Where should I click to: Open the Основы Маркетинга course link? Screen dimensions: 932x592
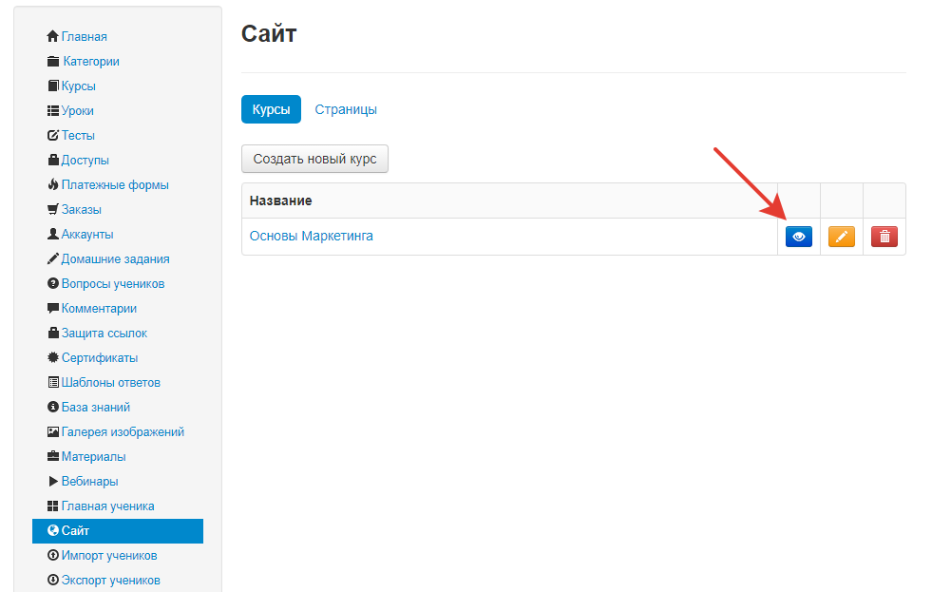tap(311, 236)
